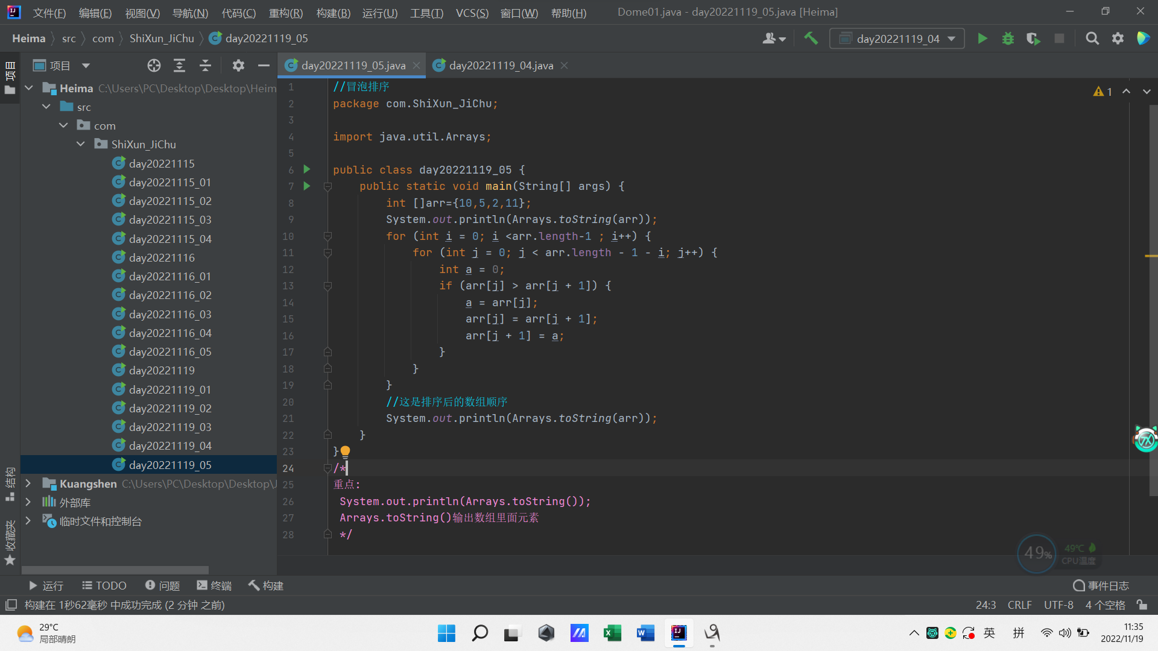Open the day20221119_04 run configuration dropdown
Screen dimensions: 1158x651
pos(897,39)
